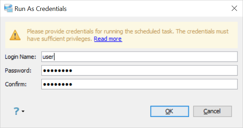Close the Run As Credentials dialog
The width and height of the screenshot is (243, 128).
234,8
